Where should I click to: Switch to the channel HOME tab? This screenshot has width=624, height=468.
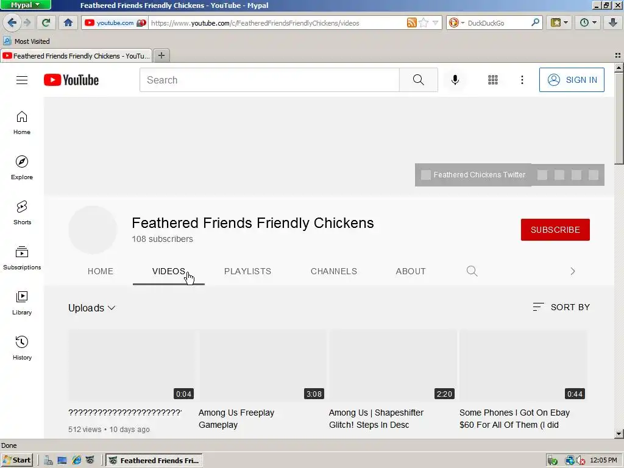coord(101,271)
